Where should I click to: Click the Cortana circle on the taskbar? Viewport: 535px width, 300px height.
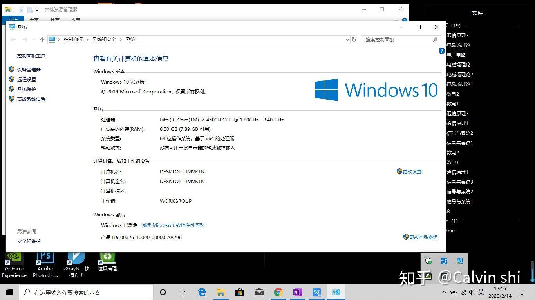point(163,292)
